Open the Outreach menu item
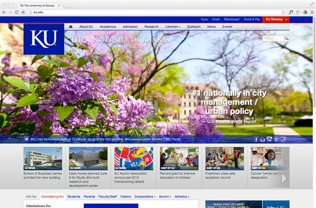The width and height of the screenshot is (316, 208). pyautogui.click(x=194, y=27)
